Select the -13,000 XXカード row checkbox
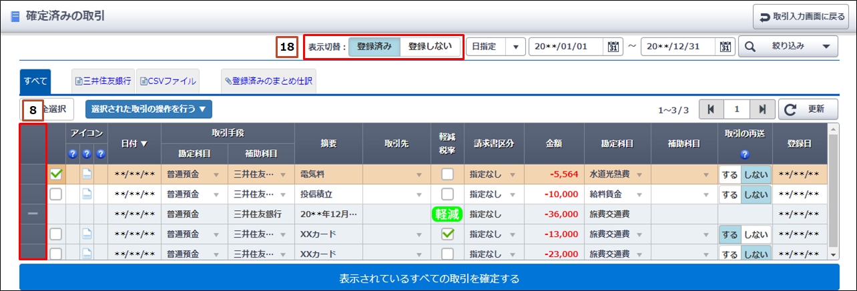857x291 pixels. point(57,234)
